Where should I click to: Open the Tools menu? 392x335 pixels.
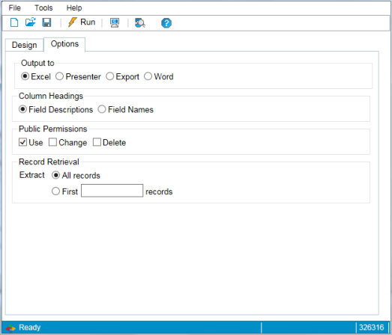pyautogui.click(x=43, y=7)
